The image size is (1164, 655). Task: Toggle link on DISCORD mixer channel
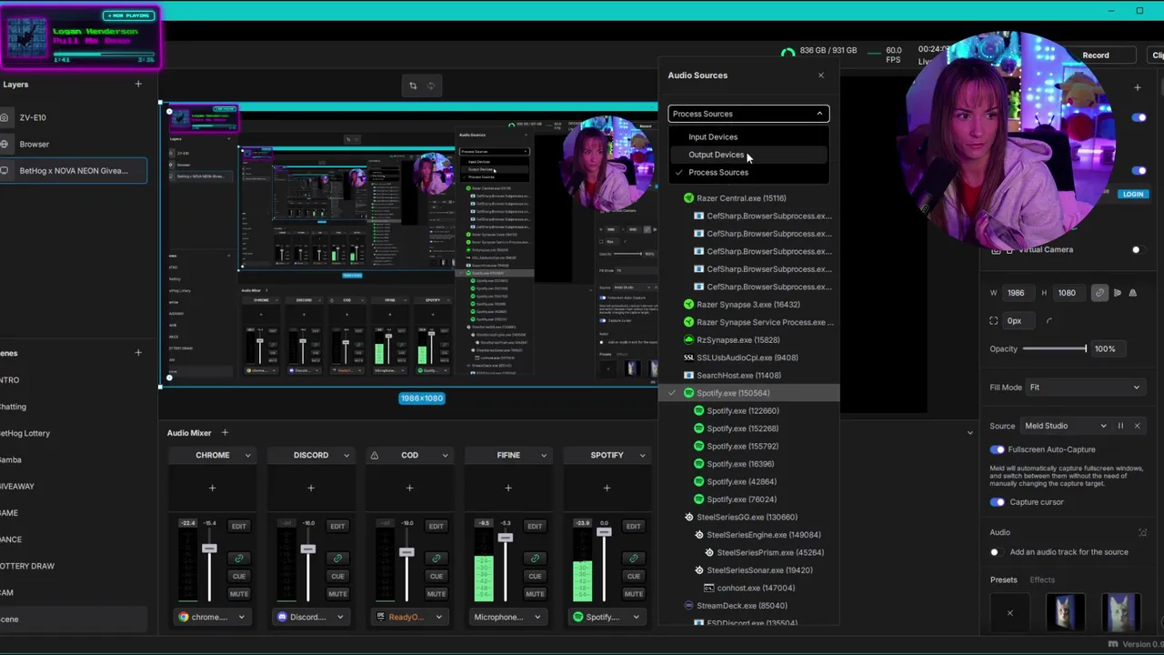(337, 559)
